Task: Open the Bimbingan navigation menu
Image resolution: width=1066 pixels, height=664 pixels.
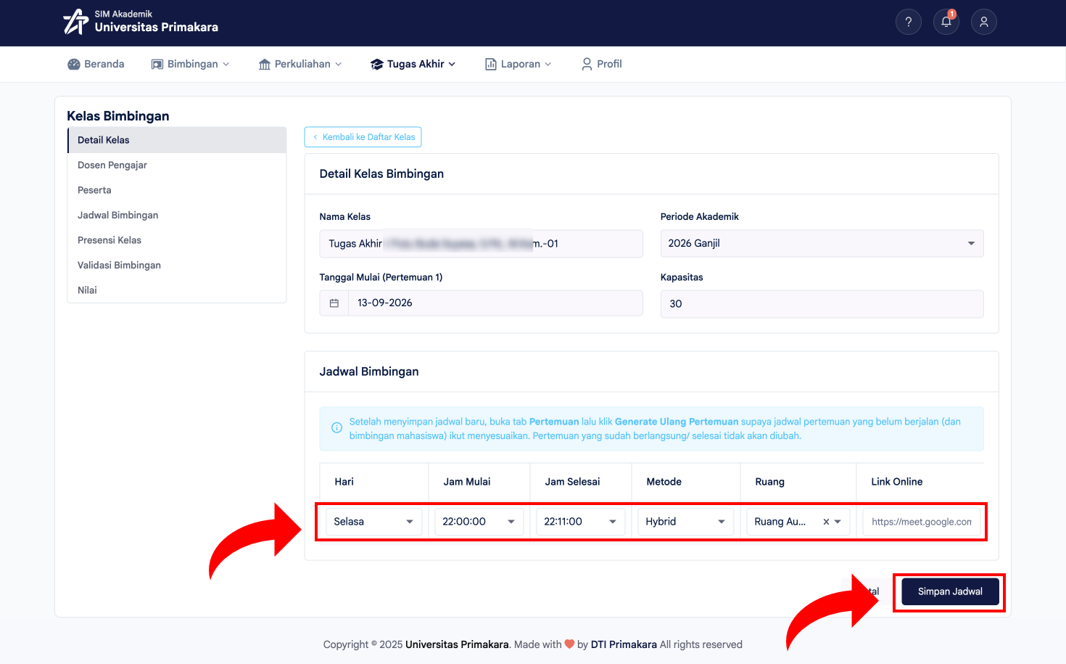Action: (x=190, y=64)
